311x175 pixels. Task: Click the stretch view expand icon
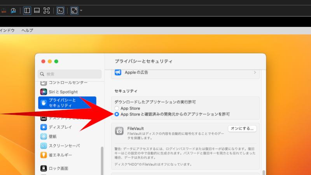tap(74, 10)
